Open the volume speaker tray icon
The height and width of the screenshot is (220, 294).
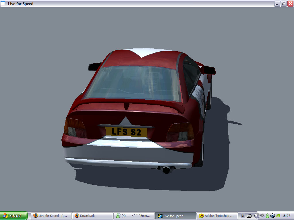(x=262, y=216)
